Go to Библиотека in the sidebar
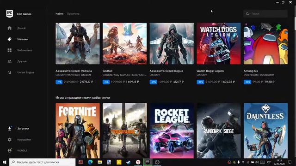Viewport: 296px width, 166px height. (x=25, y=50)
